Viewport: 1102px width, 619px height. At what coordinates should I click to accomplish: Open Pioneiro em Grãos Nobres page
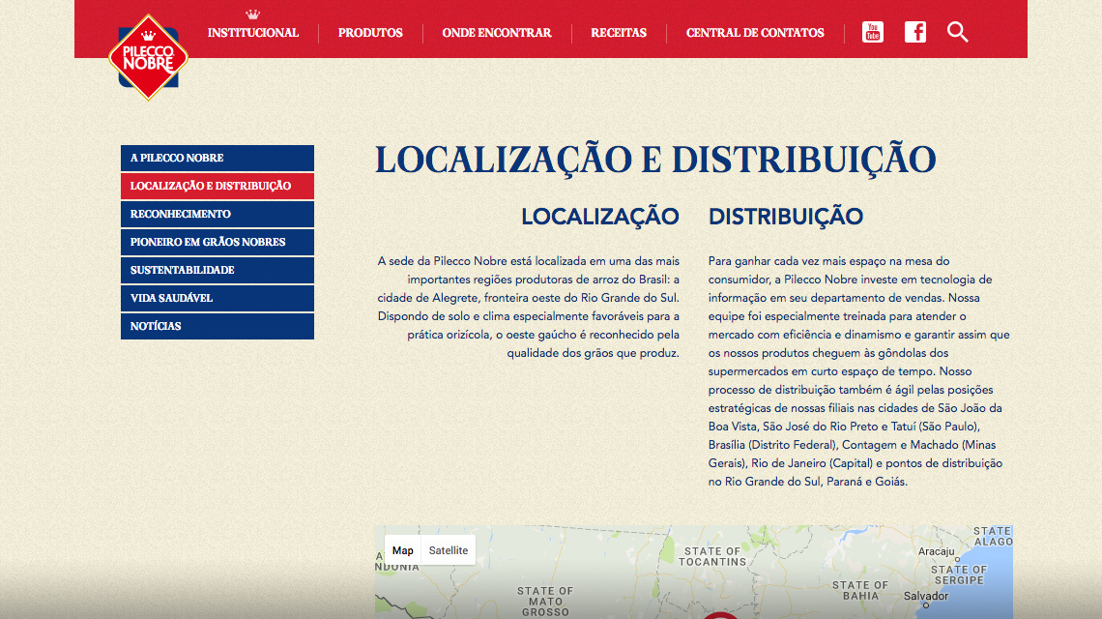217,242
